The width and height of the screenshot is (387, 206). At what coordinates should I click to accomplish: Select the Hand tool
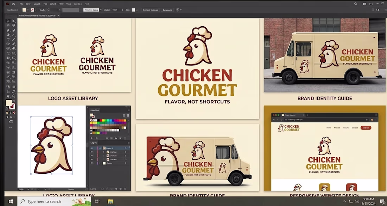coord(8,96)
